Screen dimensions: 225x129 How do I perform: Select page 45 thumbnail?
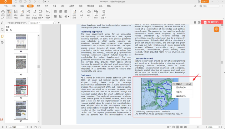(21, 64)
